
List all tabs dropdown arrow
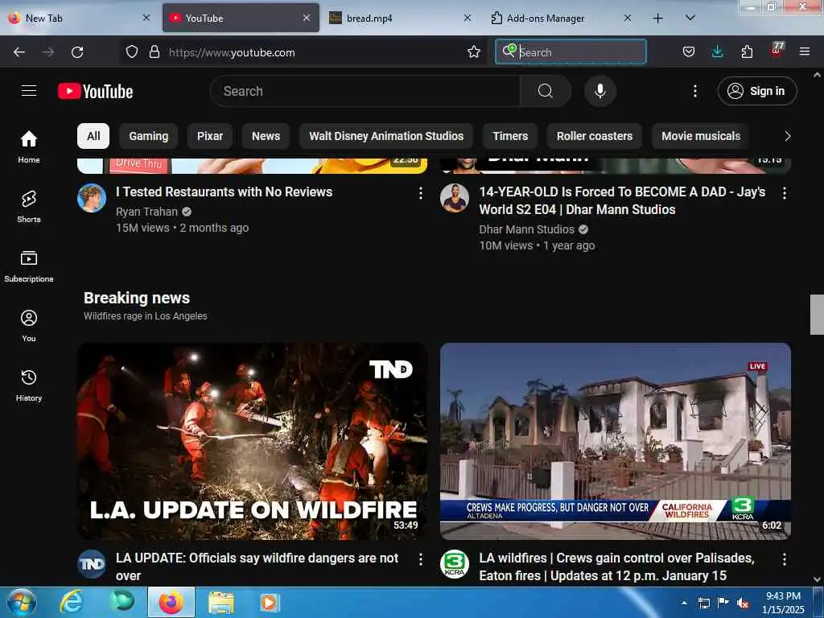click(x=690, y=19)
